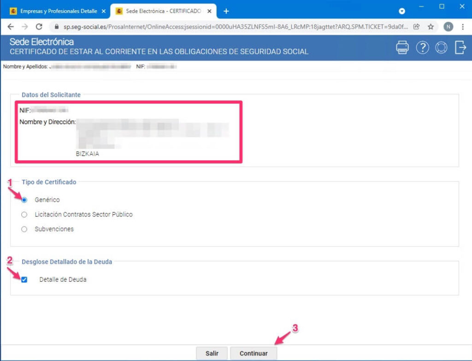The width and height of the screenshot is (472, 361).
Task: Minimize the browser window
Action: 421,6
